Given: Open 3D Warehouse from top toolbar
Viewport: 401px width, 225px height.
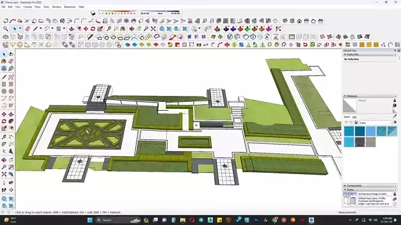Looking at the screenshot, I should (x=162, y=29).
